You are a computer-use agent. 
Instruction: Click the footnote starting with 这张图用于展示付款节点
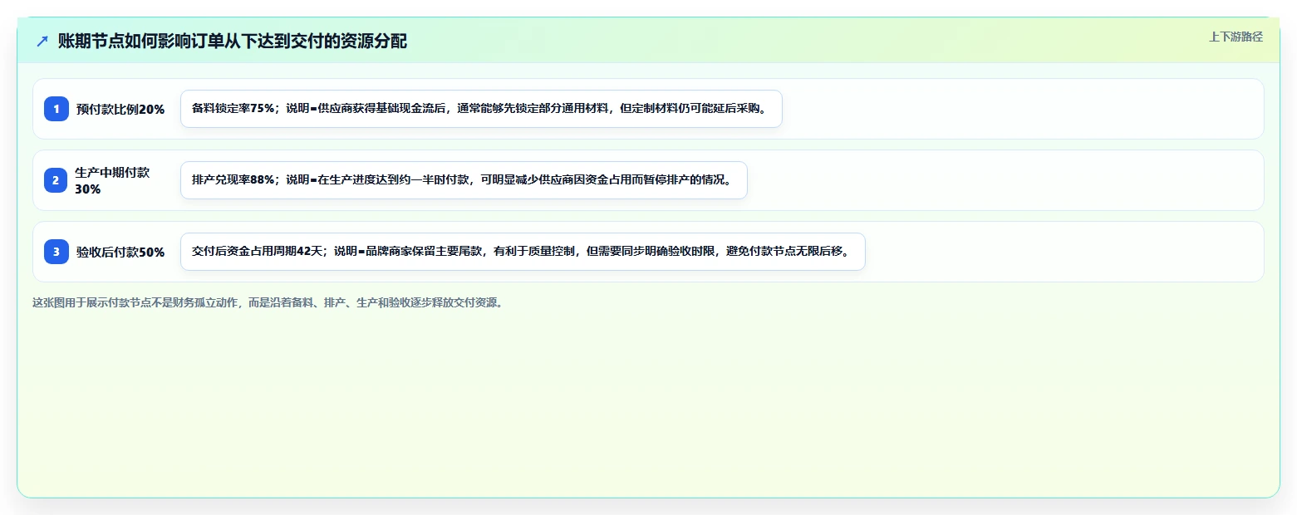[268, 302]
